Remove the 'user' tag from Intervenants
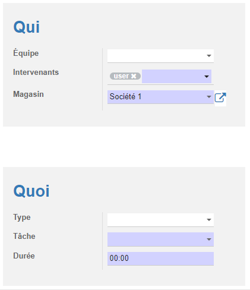 pos(134,76)
